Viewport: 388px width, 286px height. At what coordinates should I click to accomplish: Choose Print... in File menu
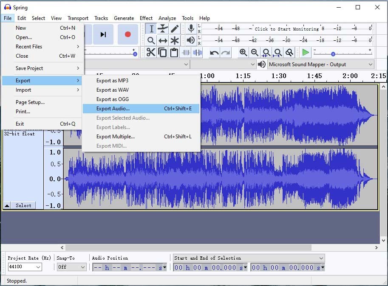[x=42, y=112]
